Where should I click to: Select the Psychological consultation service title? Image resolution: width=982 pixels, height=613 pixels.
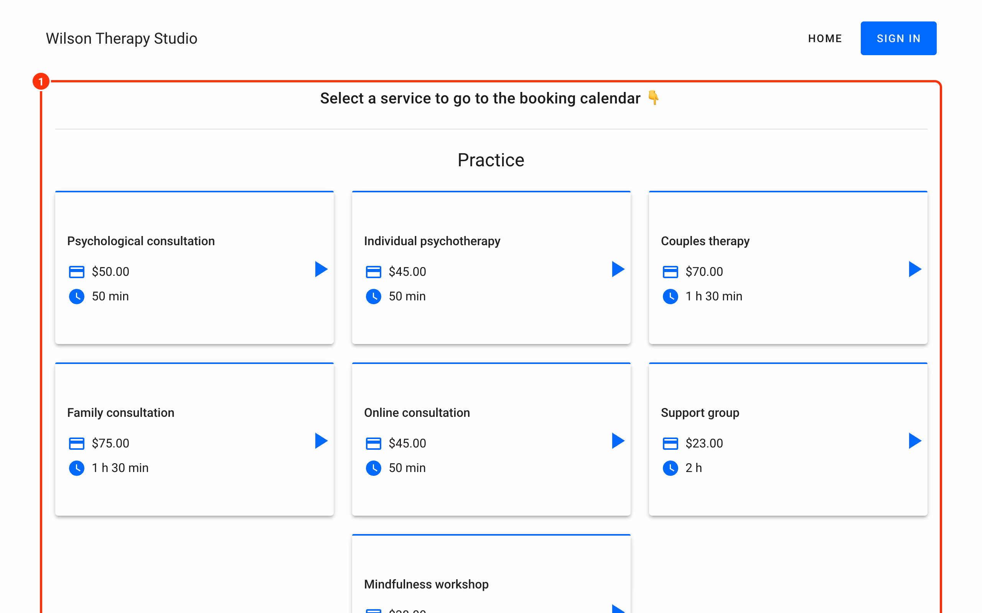(x=141, y=241)
